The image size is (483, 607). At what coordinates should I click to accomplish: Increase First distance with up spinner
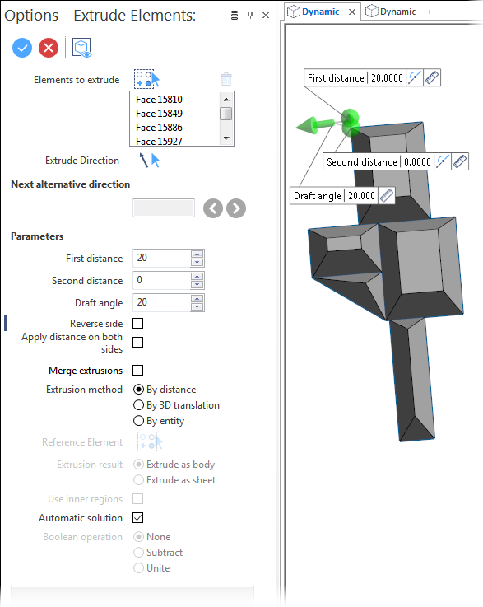click(x=197, y=254)
